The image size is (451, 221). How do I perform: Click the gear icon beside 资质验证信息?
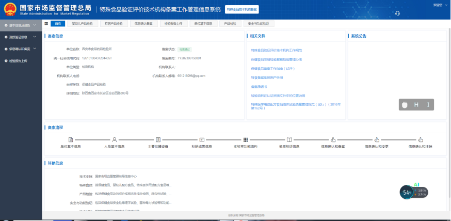(6, 37)
